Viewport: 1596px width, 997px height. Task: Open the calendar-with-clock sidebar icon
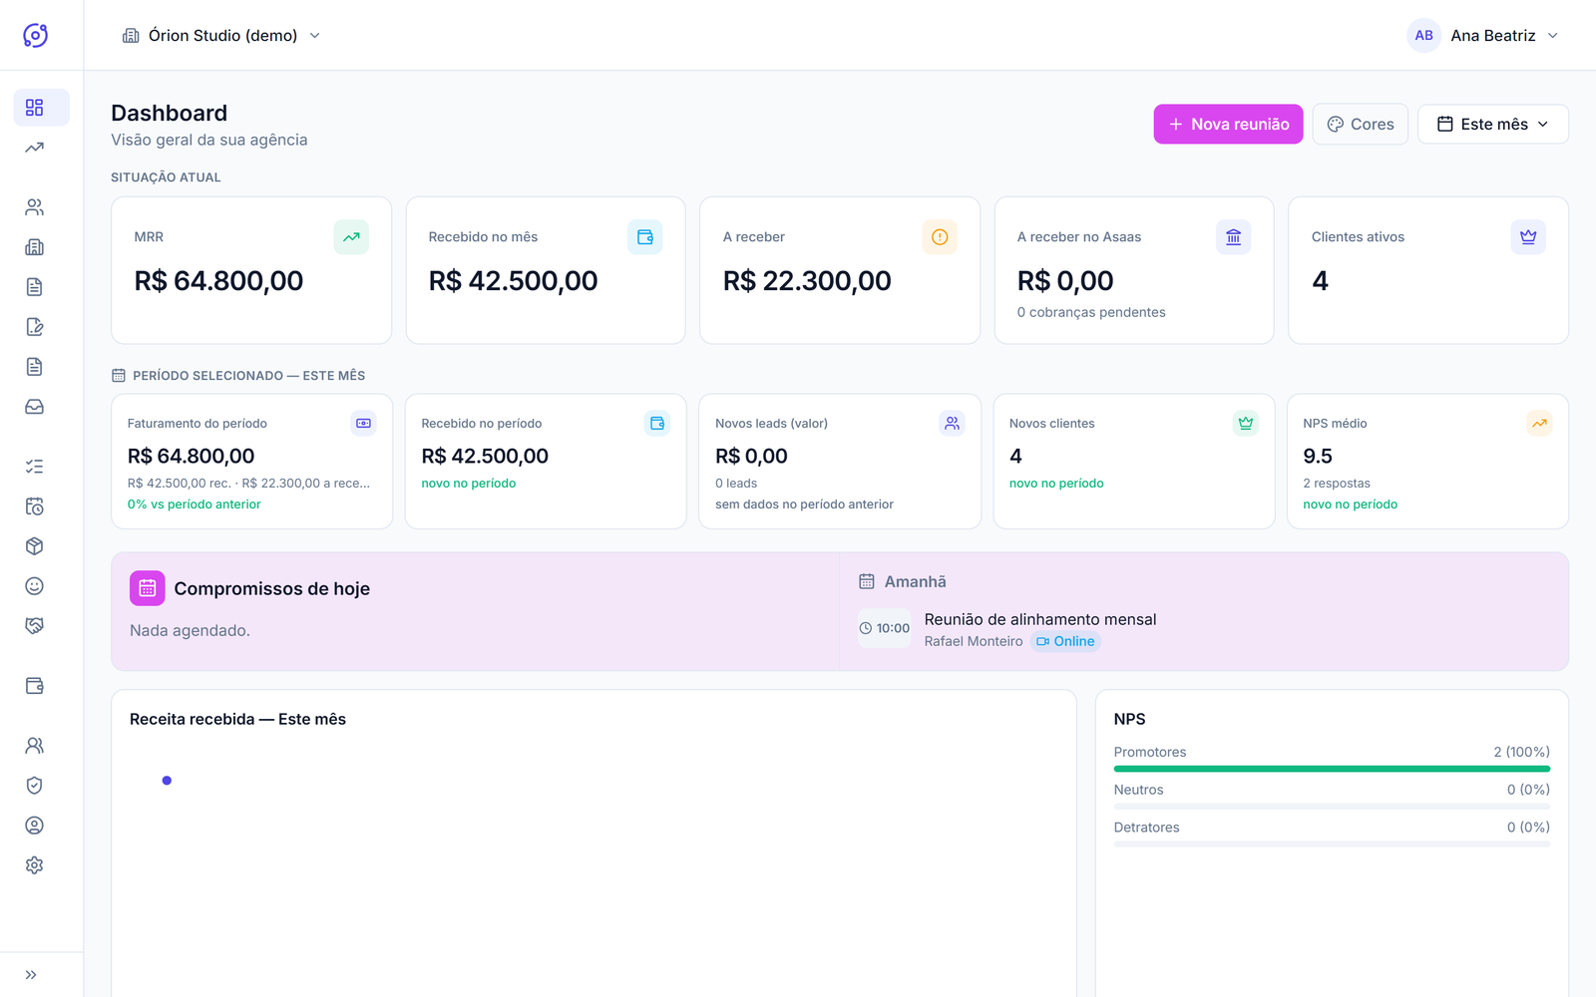35,506
